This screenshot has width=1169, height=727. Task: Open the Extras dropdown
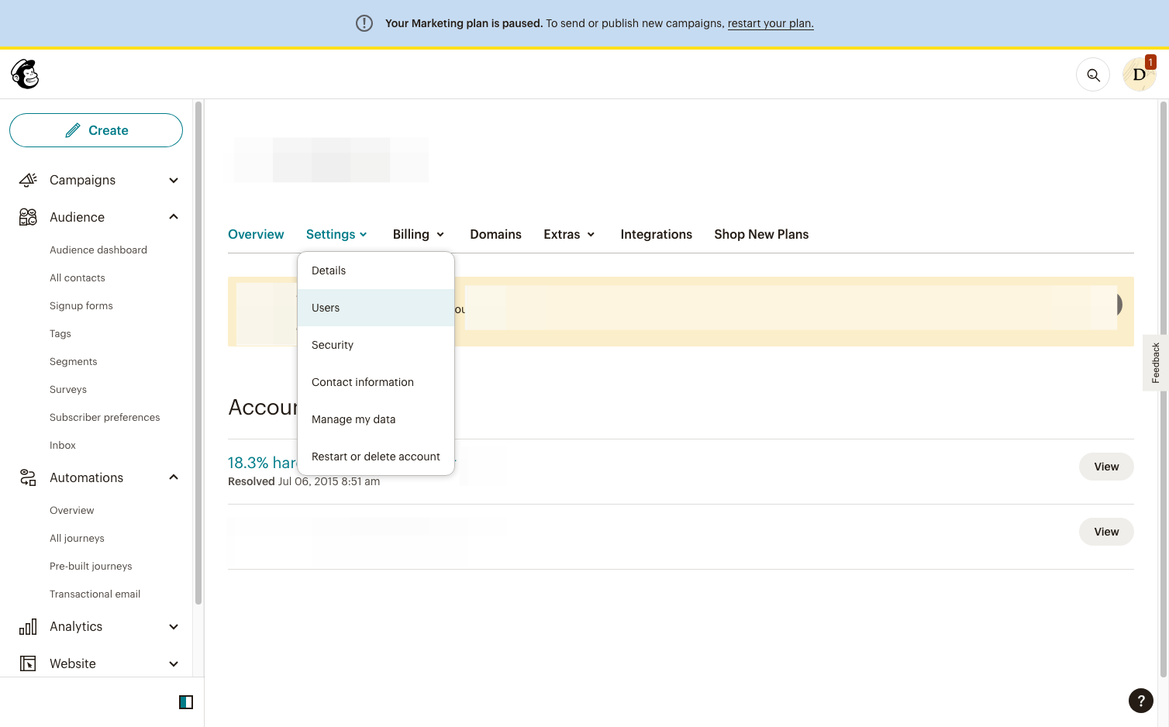pyautogui.click(x=569, y=234)
